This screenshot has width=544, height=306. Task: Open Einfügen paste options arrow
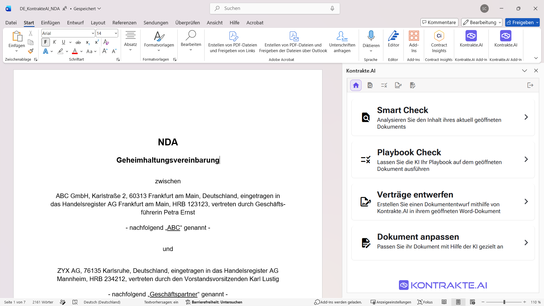(x=16, y=51)
